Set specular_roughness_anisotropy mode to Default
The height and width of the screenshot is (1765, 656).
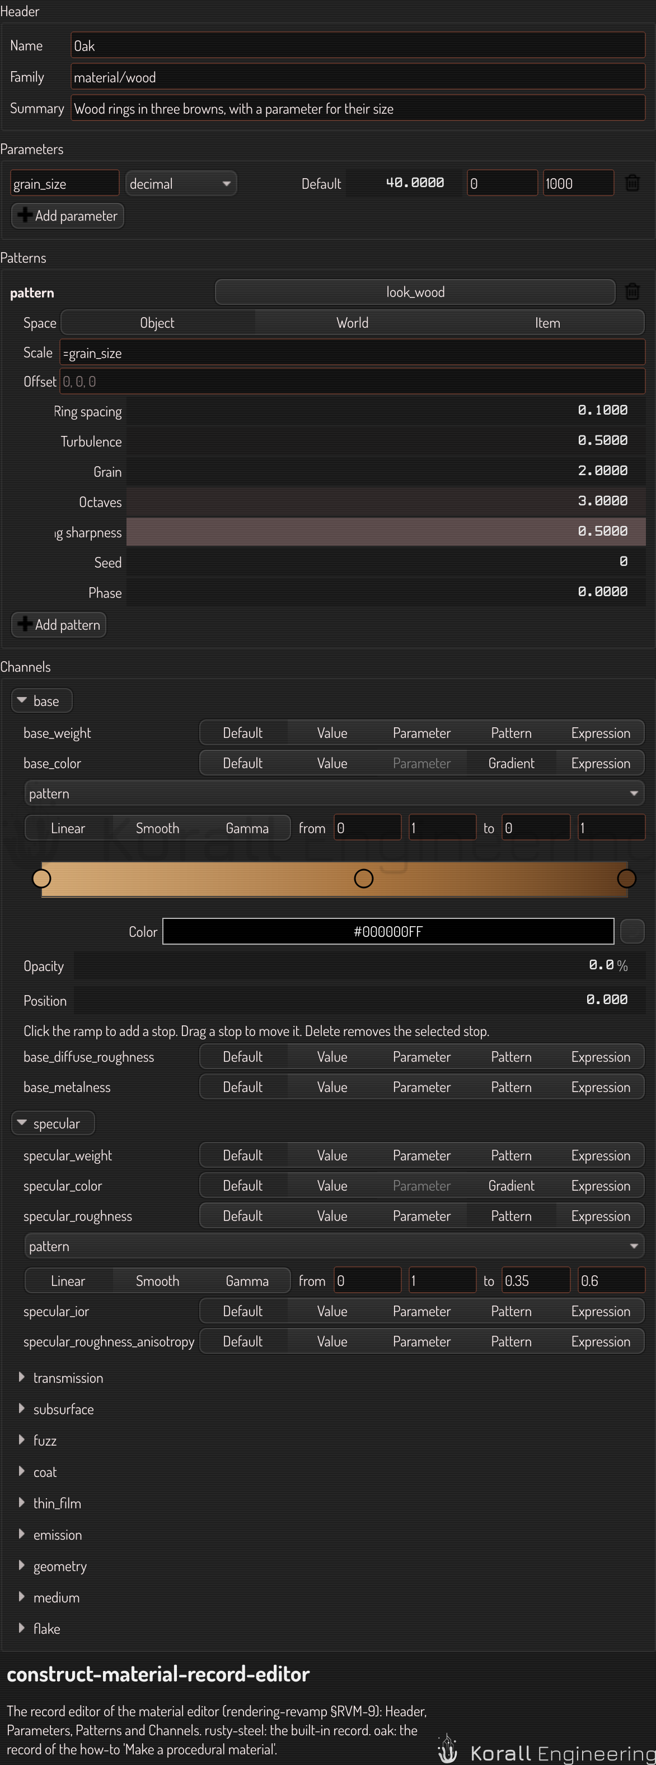(x=242, y=1341)
